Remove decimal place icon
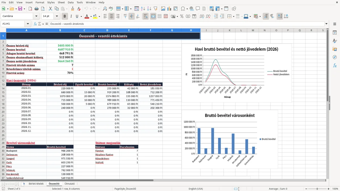The image size is (340, 191). [208, 16]
